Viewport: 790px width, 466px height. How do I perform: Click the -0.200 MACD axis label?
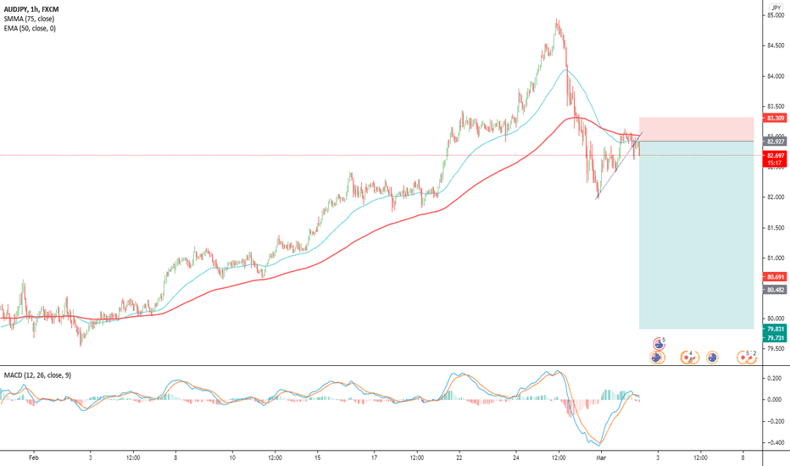tap(773, 421)
